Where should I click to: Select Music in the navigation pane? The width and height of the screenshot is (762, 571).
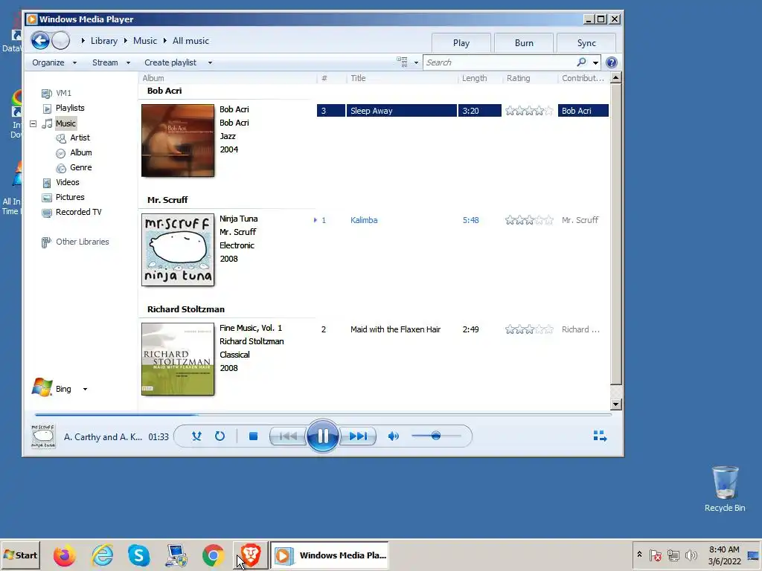coord(65,123)
